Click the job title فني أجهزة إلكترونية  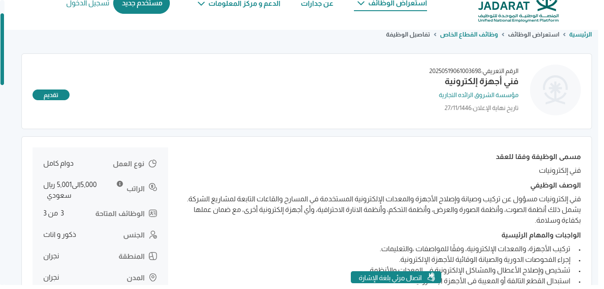[481, 81]
